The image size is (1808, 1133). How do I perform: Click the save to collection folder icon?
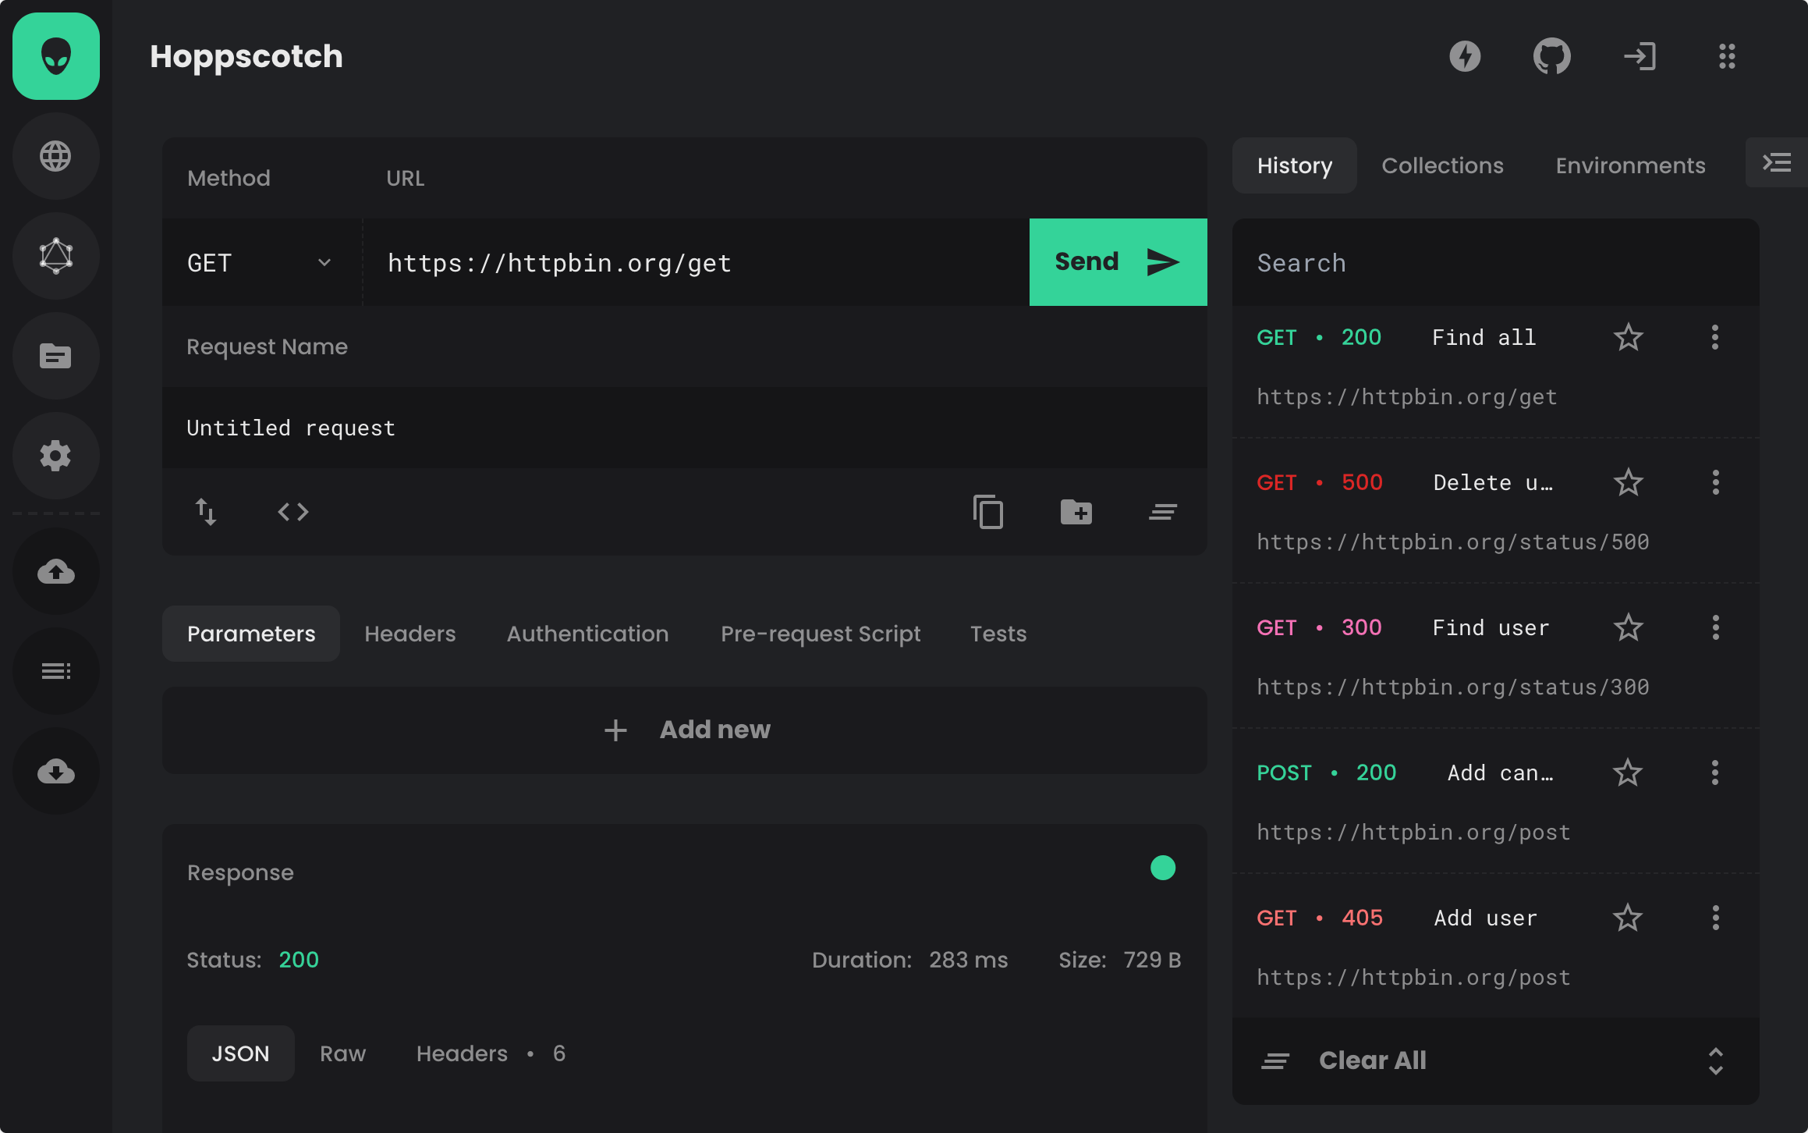coord(1076,512)
